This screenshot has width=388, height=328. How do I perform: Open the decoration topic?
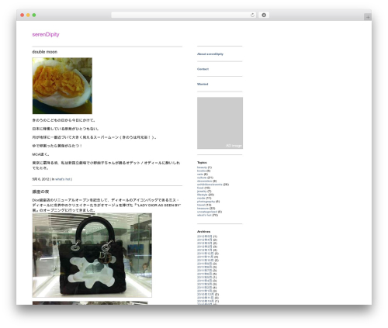pos(204,181)
